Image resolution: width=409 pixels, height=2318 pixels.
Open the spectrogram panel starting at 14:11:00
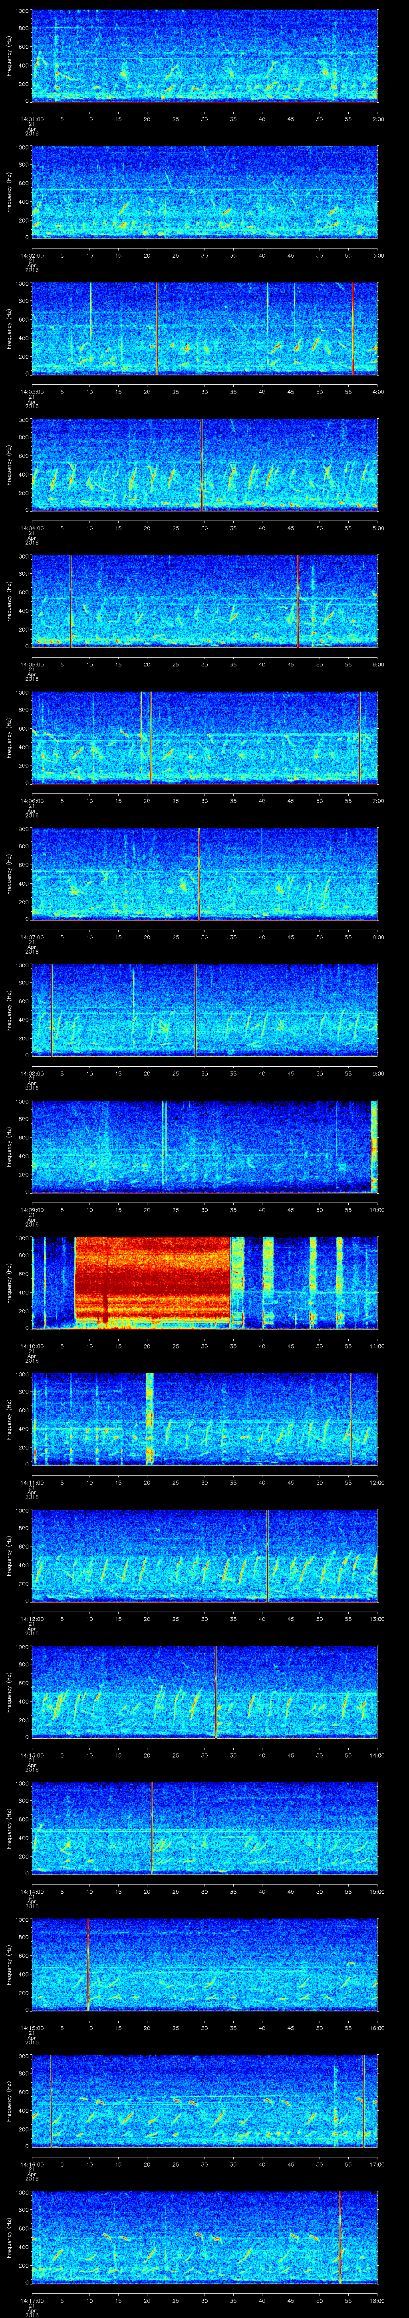[x=205, y=1420]
